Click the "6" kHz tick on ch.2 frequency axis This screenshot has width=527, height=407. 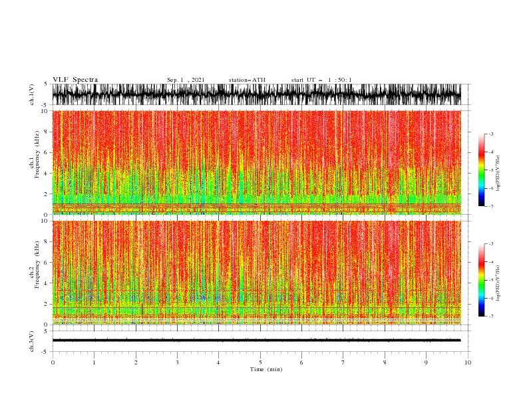(46, 263)
